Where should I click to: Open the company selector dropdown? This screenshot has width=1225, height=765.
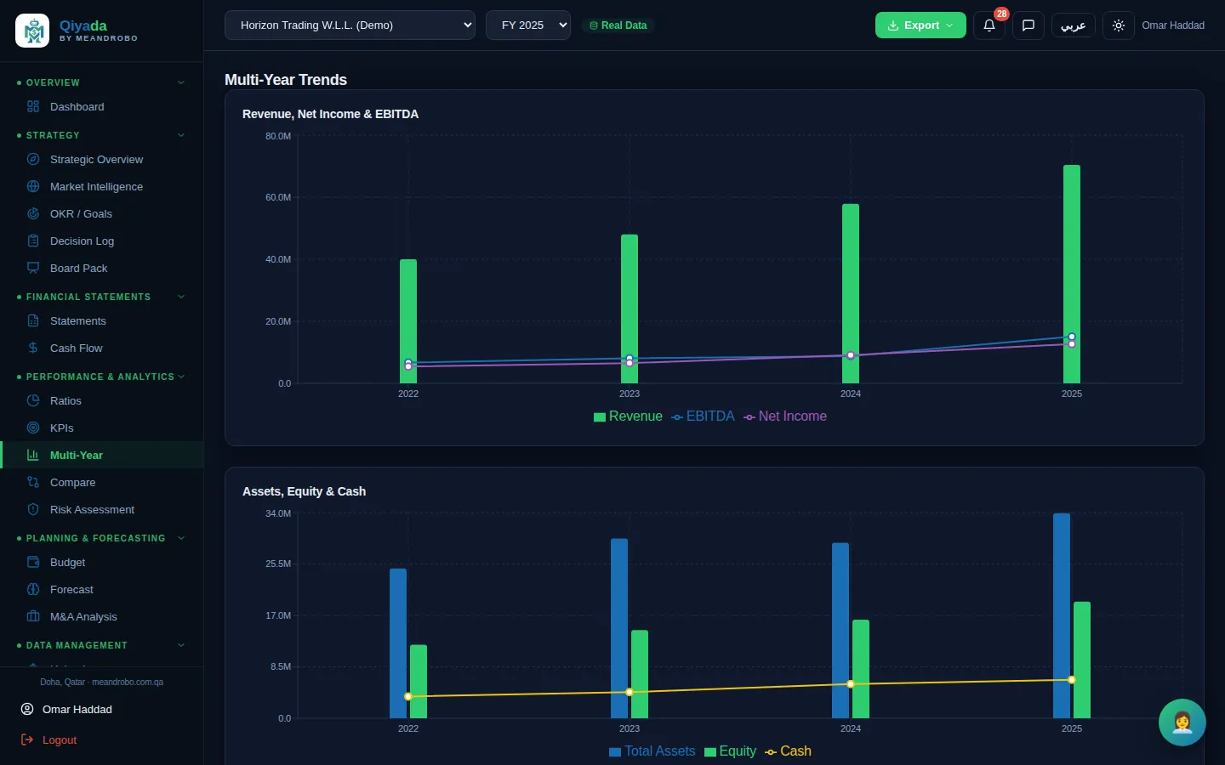350,25
